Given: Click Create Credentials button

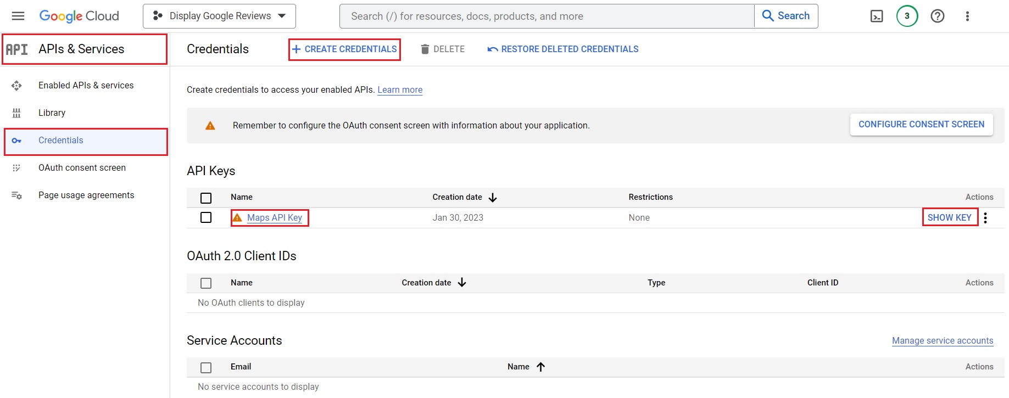Looking at the screenshot, I should point(344,49).
